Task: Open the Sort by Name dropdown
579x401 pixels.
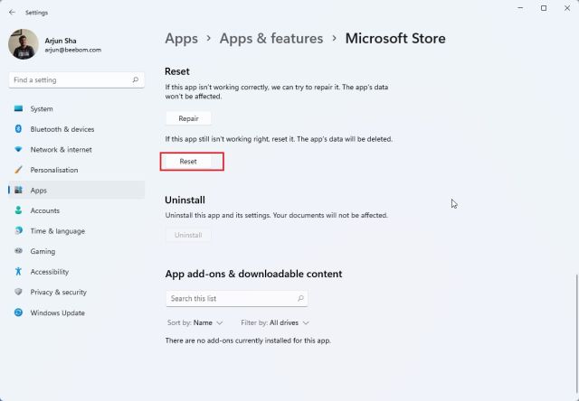Action: (x=195, y=322)
